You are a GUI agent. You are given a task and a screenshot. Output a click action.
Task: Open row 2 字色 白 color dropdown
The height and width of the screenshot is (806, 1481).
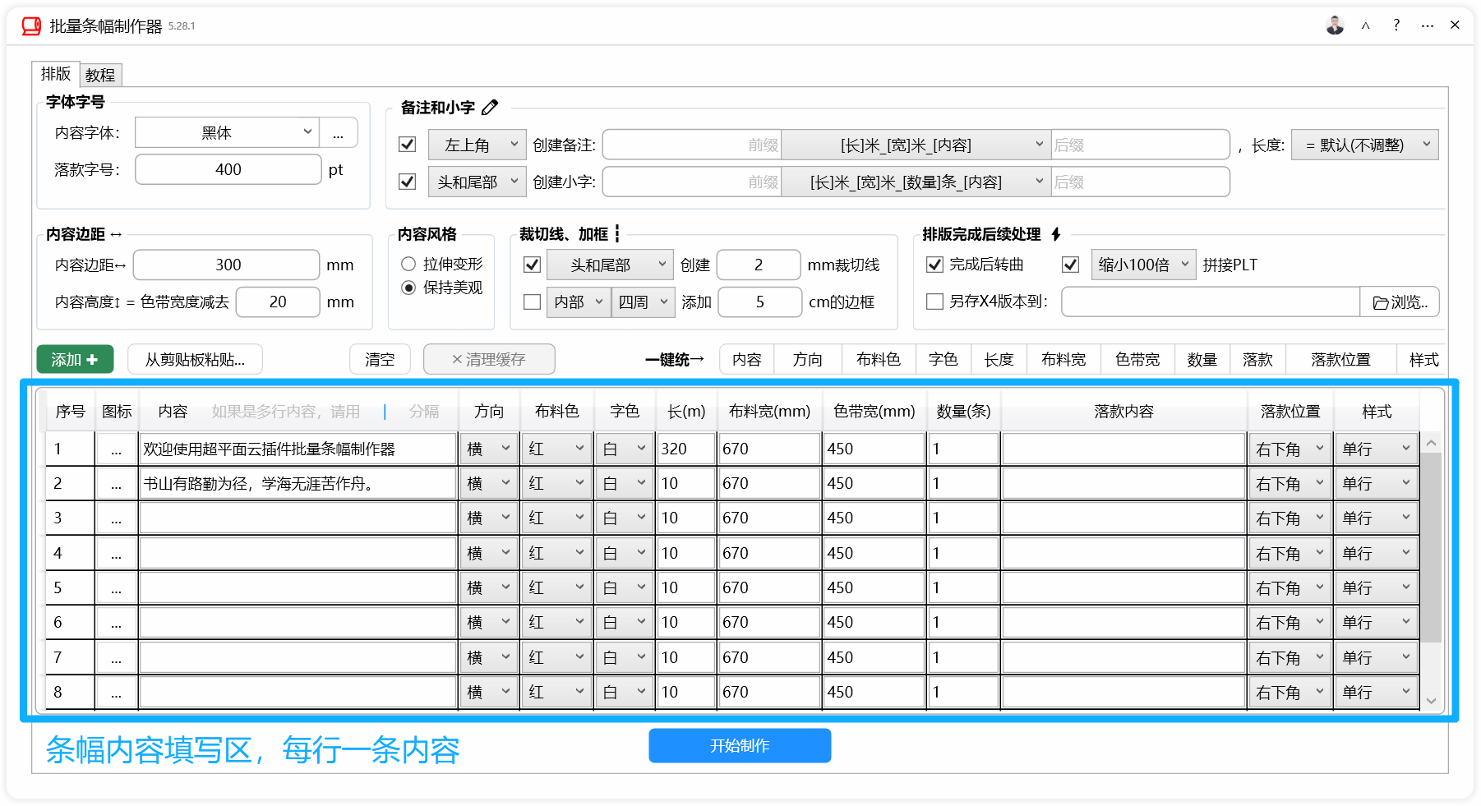tap(624, 484)
